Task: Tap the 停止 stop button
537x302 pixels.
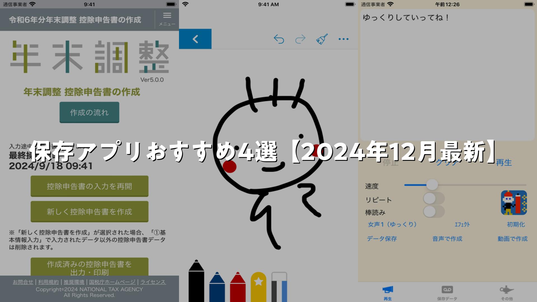Action: pos(390,163)
